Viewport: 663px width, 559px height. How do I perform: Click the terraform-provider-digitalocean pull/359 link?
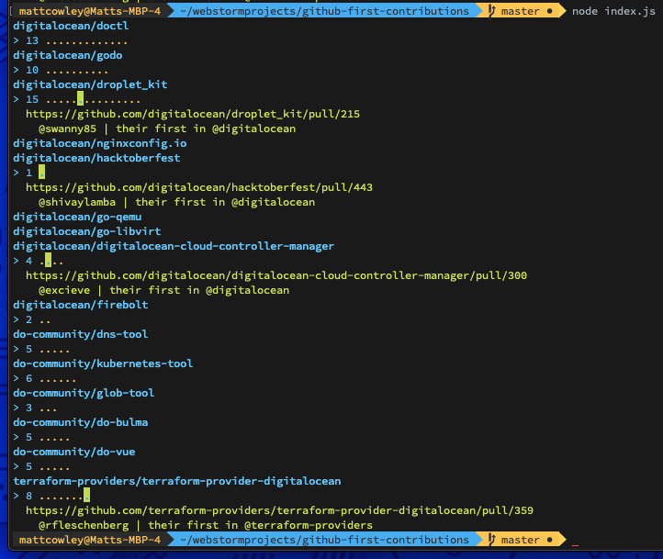point(279,510)
